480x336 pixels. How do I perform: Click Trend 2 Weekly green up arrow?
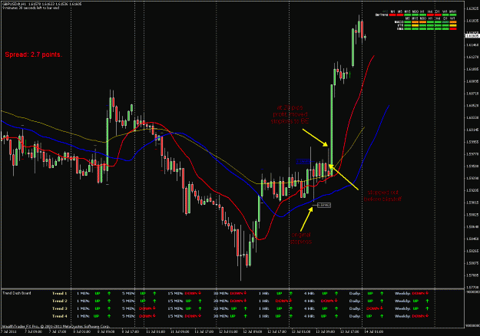click(427, 301)
